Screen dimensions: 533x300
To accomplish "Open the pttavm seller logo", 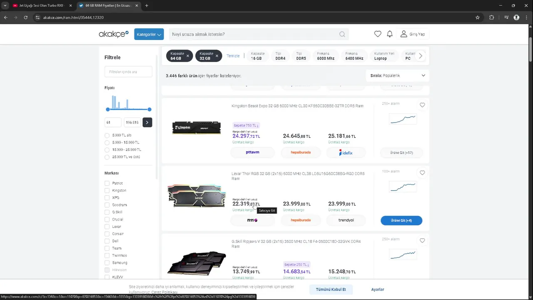I will click(252, 152).
